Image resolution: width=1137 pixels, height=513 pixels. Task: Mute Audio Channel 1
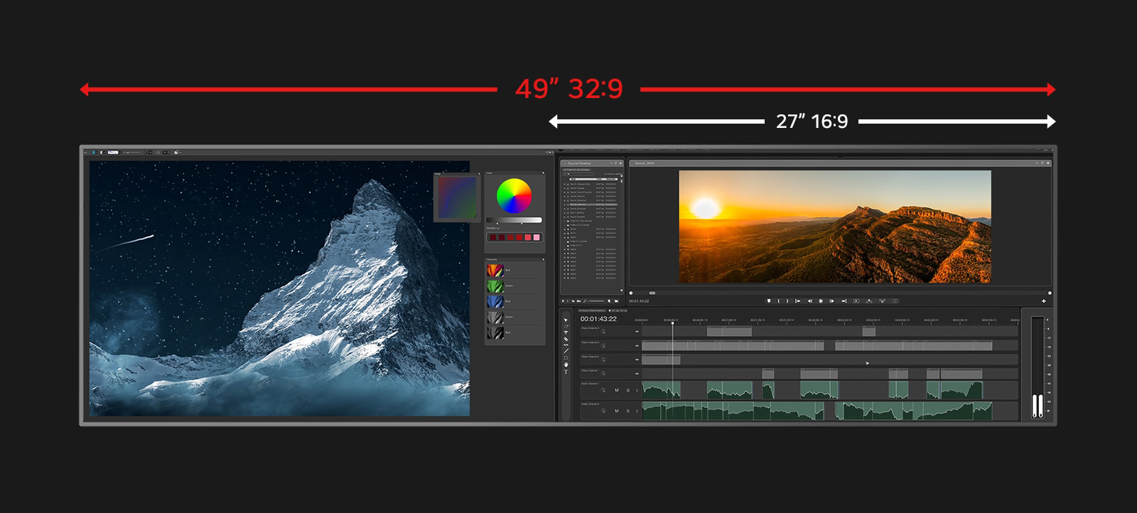pyautogui.click(x=616, y=390)
